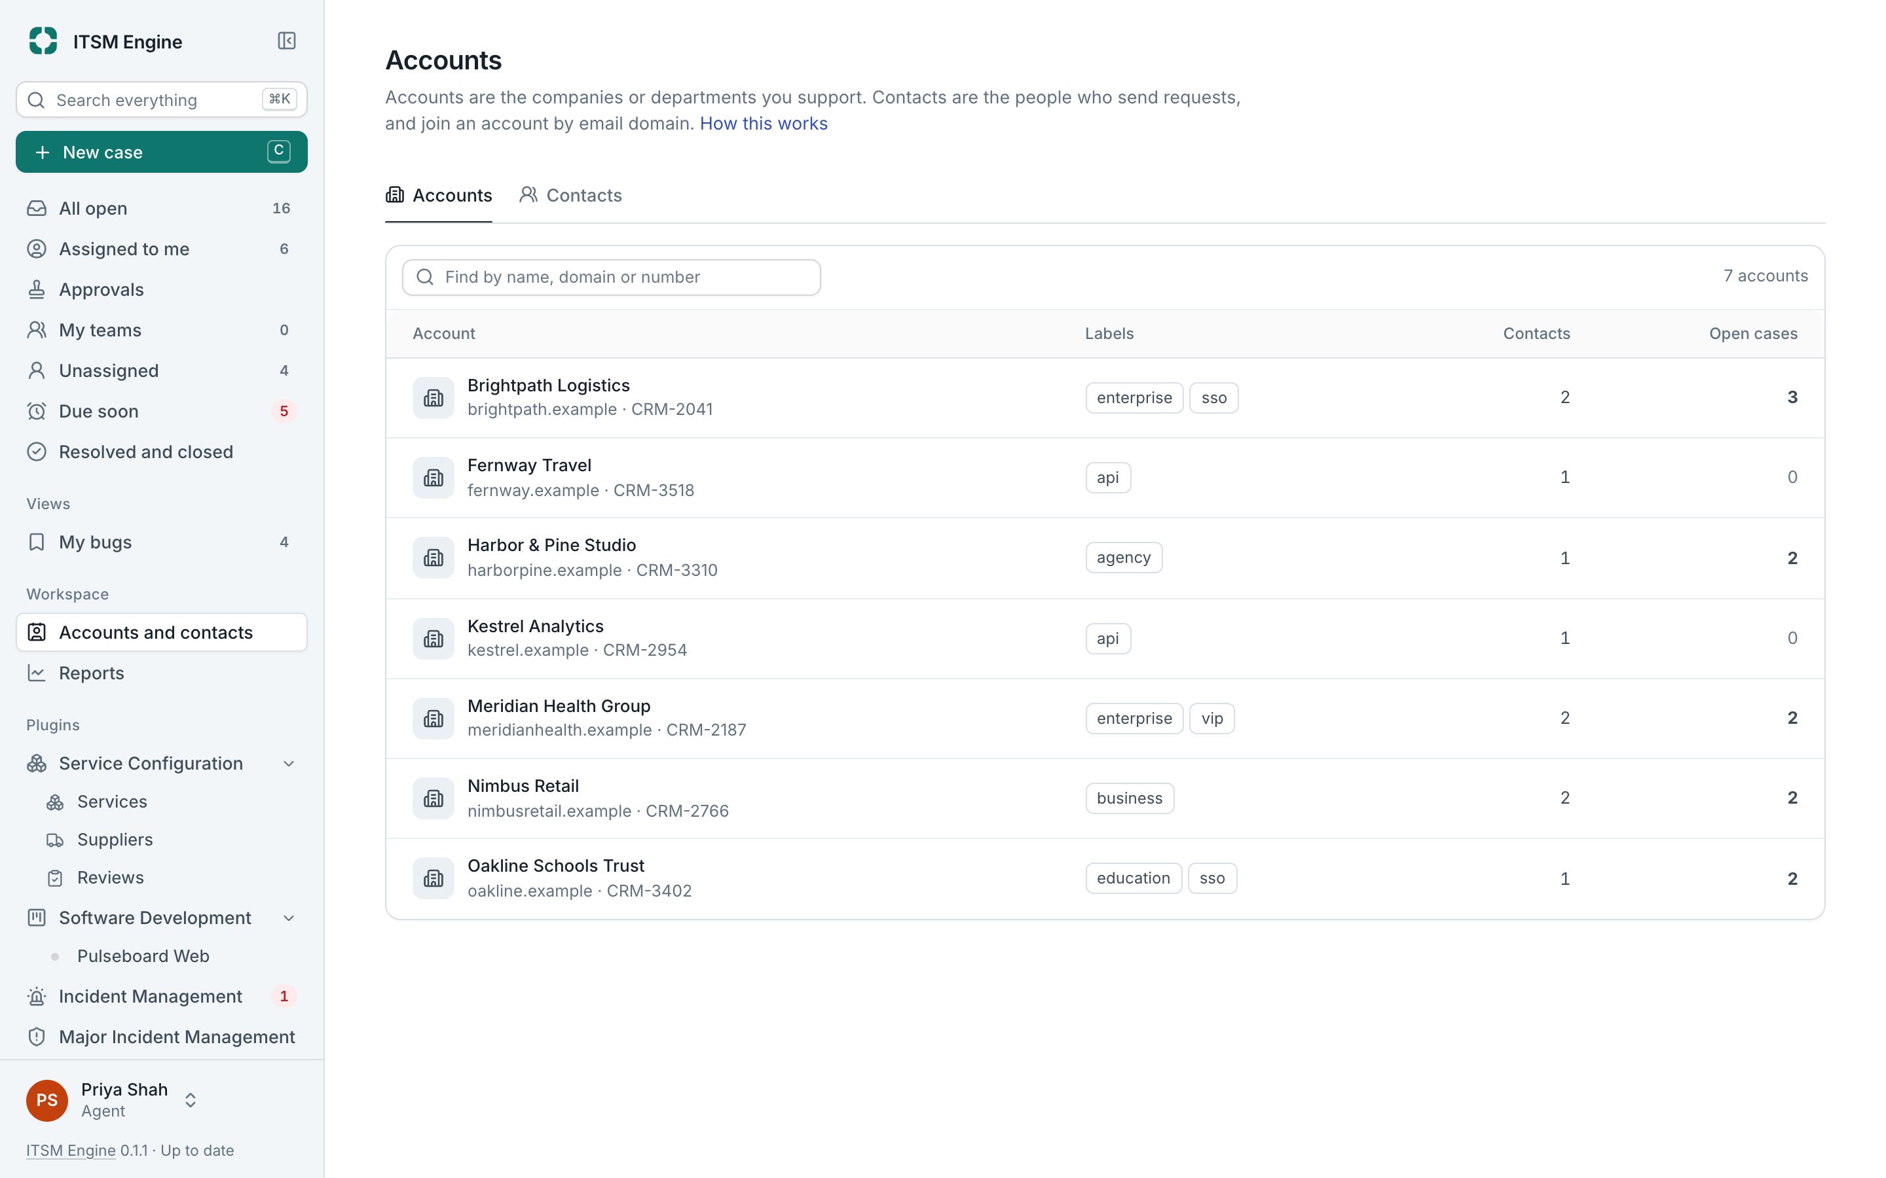Image resolution: width=1886 pixels, height=1178 pixels.
Task: Click the enterprise label on Meridian Health Group
Action: [x=1134, y=717]
